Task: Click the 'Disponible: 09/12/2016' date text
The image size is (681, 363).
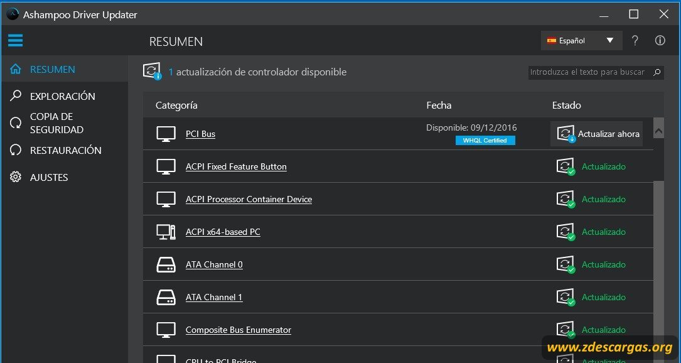Action: coord(471,128)
